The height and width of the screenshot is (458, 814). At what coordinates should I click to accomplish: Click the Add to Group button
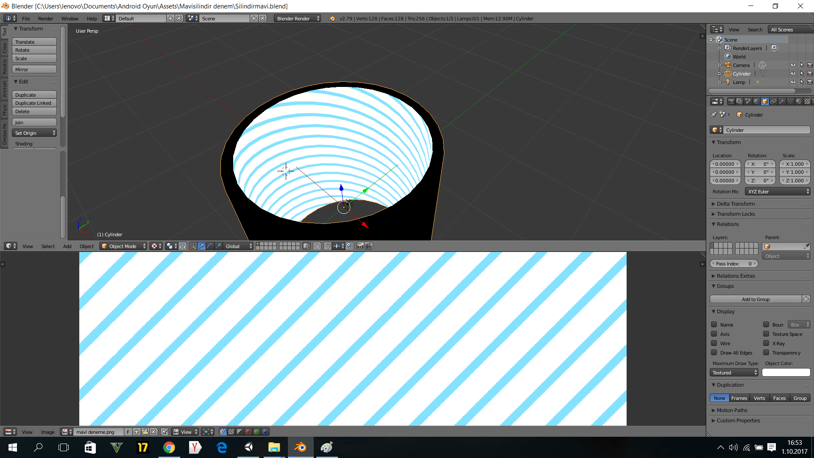tap(756, 299)
